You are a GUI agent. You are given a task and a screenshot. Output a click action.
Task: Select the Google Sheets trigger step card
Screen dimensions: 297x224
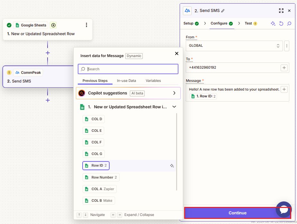click(x=48, y=29)
